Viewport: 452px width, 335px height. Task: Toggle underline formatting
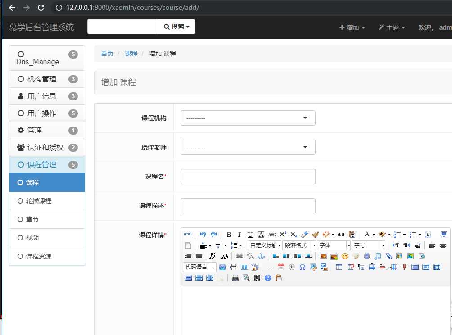pos(250,235)
